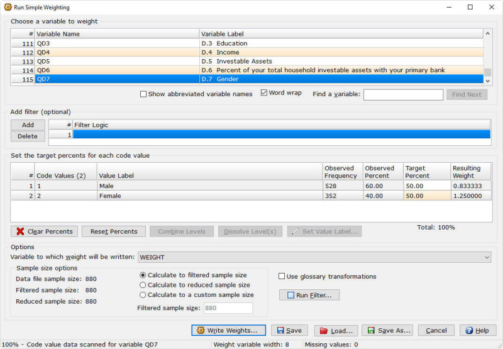Image resolution: width=503 pixels, height=349 pixels.
Task: Enable Show abbreviated variable names checkbox
Action: tap(143, 94)
